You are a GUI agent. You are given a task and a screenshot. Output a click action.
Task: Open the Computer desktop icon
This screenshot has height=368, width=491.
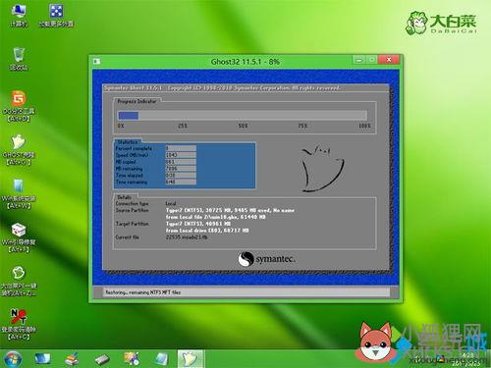pyautogui.click(x=19, y=15)
